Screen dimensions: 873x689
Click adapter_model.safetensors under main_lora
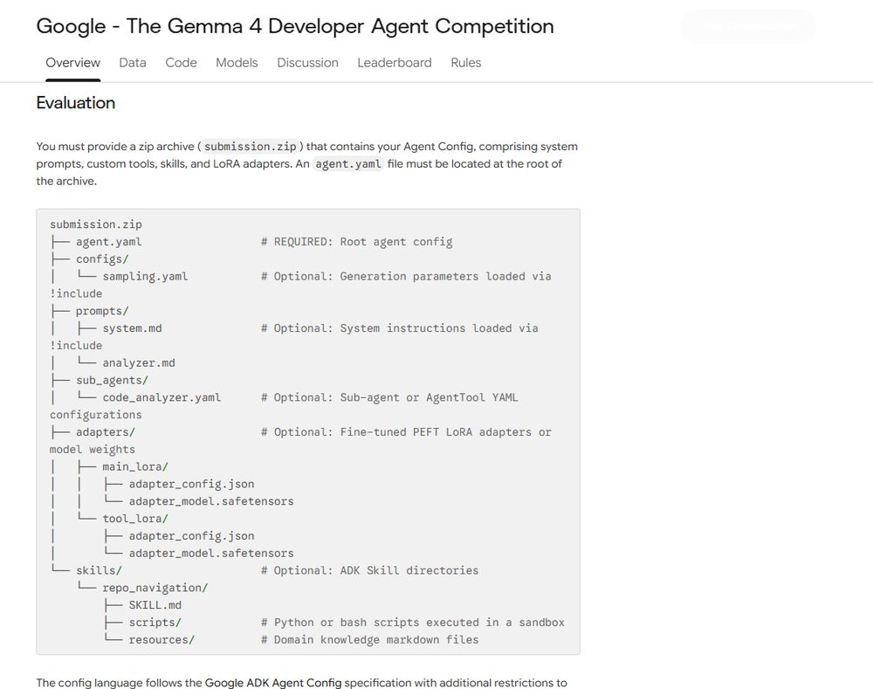[x=211, y=500]
